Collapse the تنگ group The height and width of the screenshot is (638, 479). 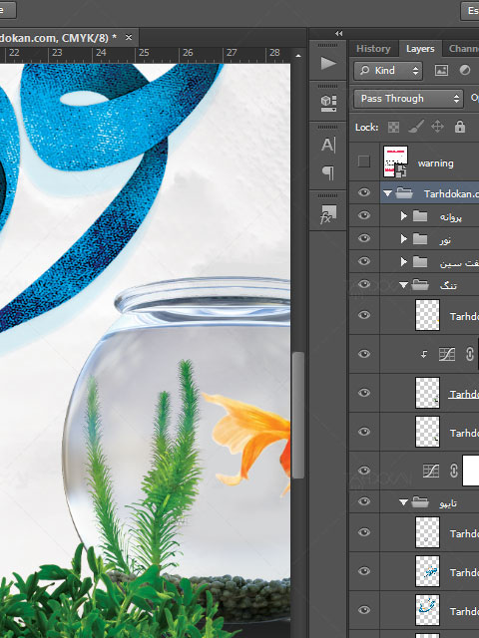point(403,285)
